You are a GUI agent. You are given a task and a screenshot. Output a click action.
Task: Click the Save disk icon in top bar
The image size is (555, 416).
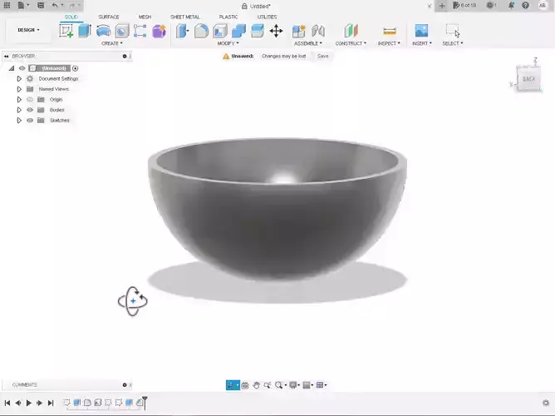tap(41, 5)
